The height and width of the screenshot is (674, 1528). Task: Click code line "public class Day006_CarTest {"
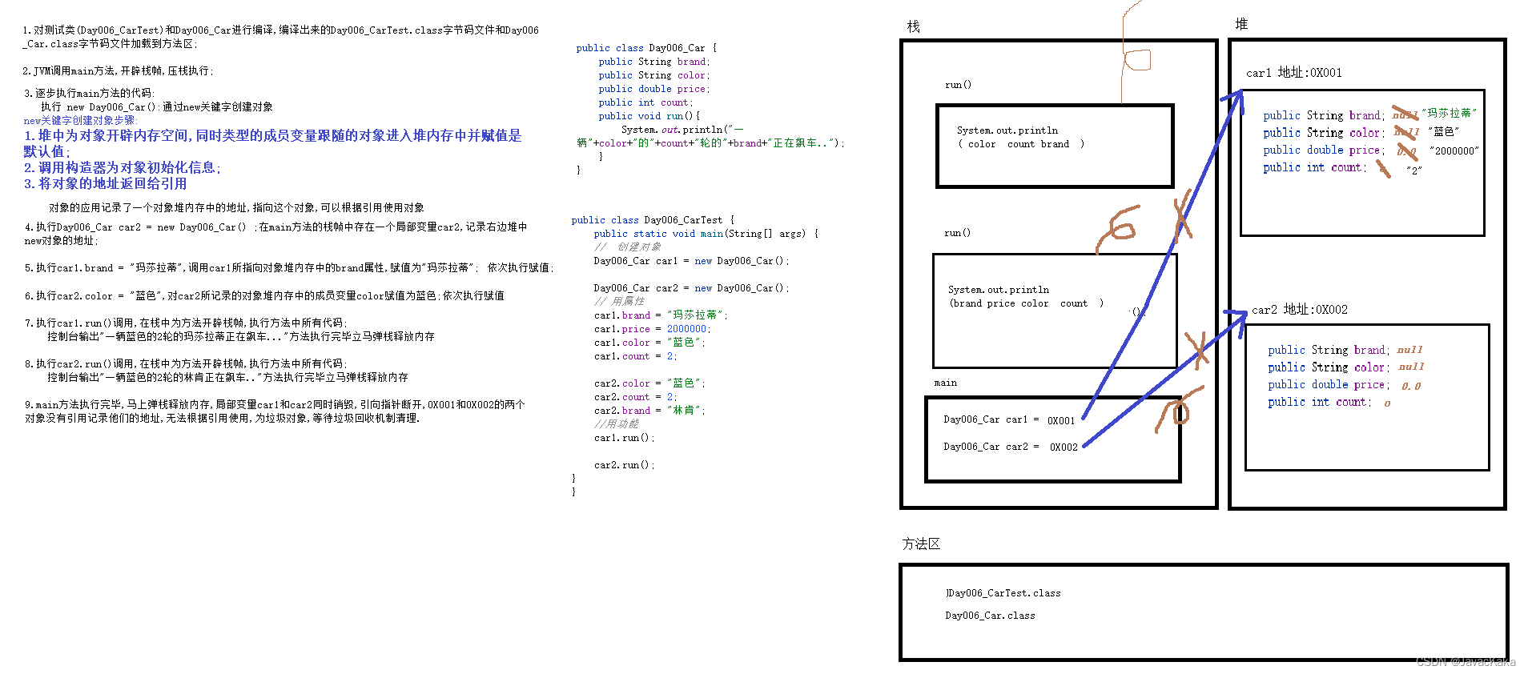click(x=653, y=220)
